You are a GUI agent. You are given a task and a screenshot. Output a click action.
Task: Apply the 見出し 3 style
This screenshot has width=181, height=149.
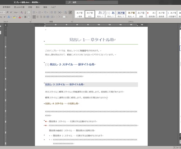click(x=121, y=14)
